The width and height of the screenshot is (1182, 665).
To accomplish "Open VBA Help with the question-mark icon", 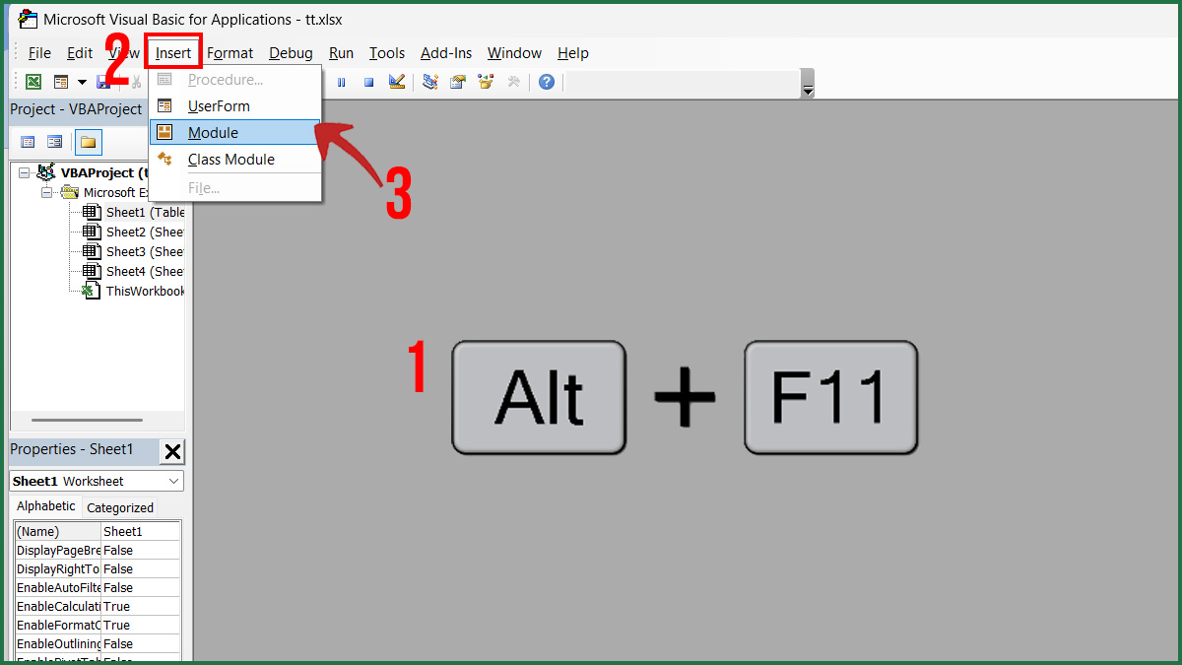I will point(546,81).
